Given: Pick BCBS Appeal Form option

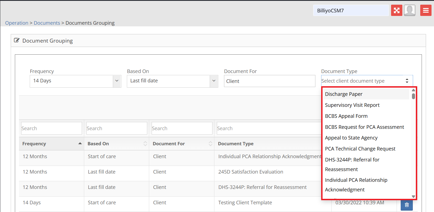Looking at the screenshot, I should point(346,116).
